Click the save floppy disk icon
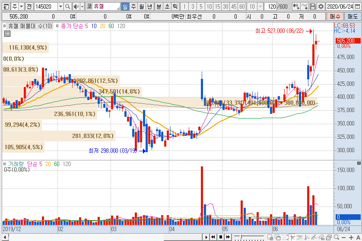The height and width of the screenshot is (241, 362). coord(313,6)
